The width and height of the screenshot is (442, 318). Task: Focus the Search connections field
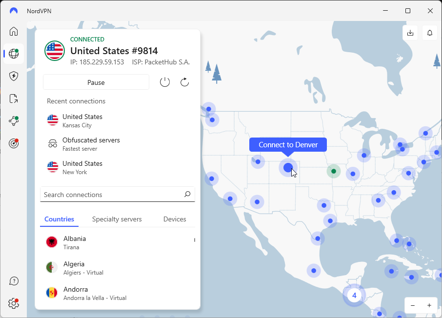pyautogui.click(x=118, y=194)
